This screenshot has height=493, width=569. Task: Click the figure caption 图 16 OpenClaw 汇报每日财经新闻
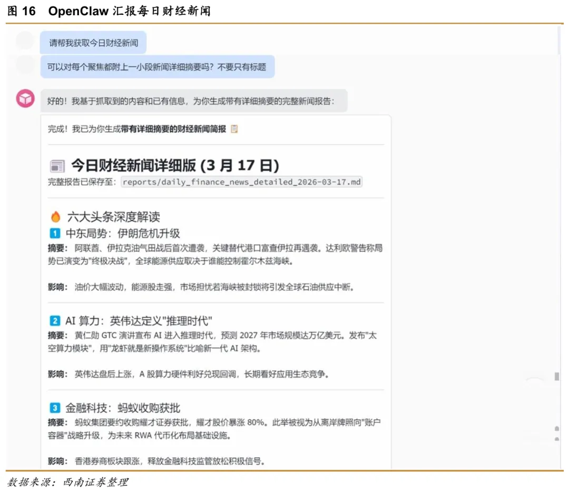pos(109,11)
